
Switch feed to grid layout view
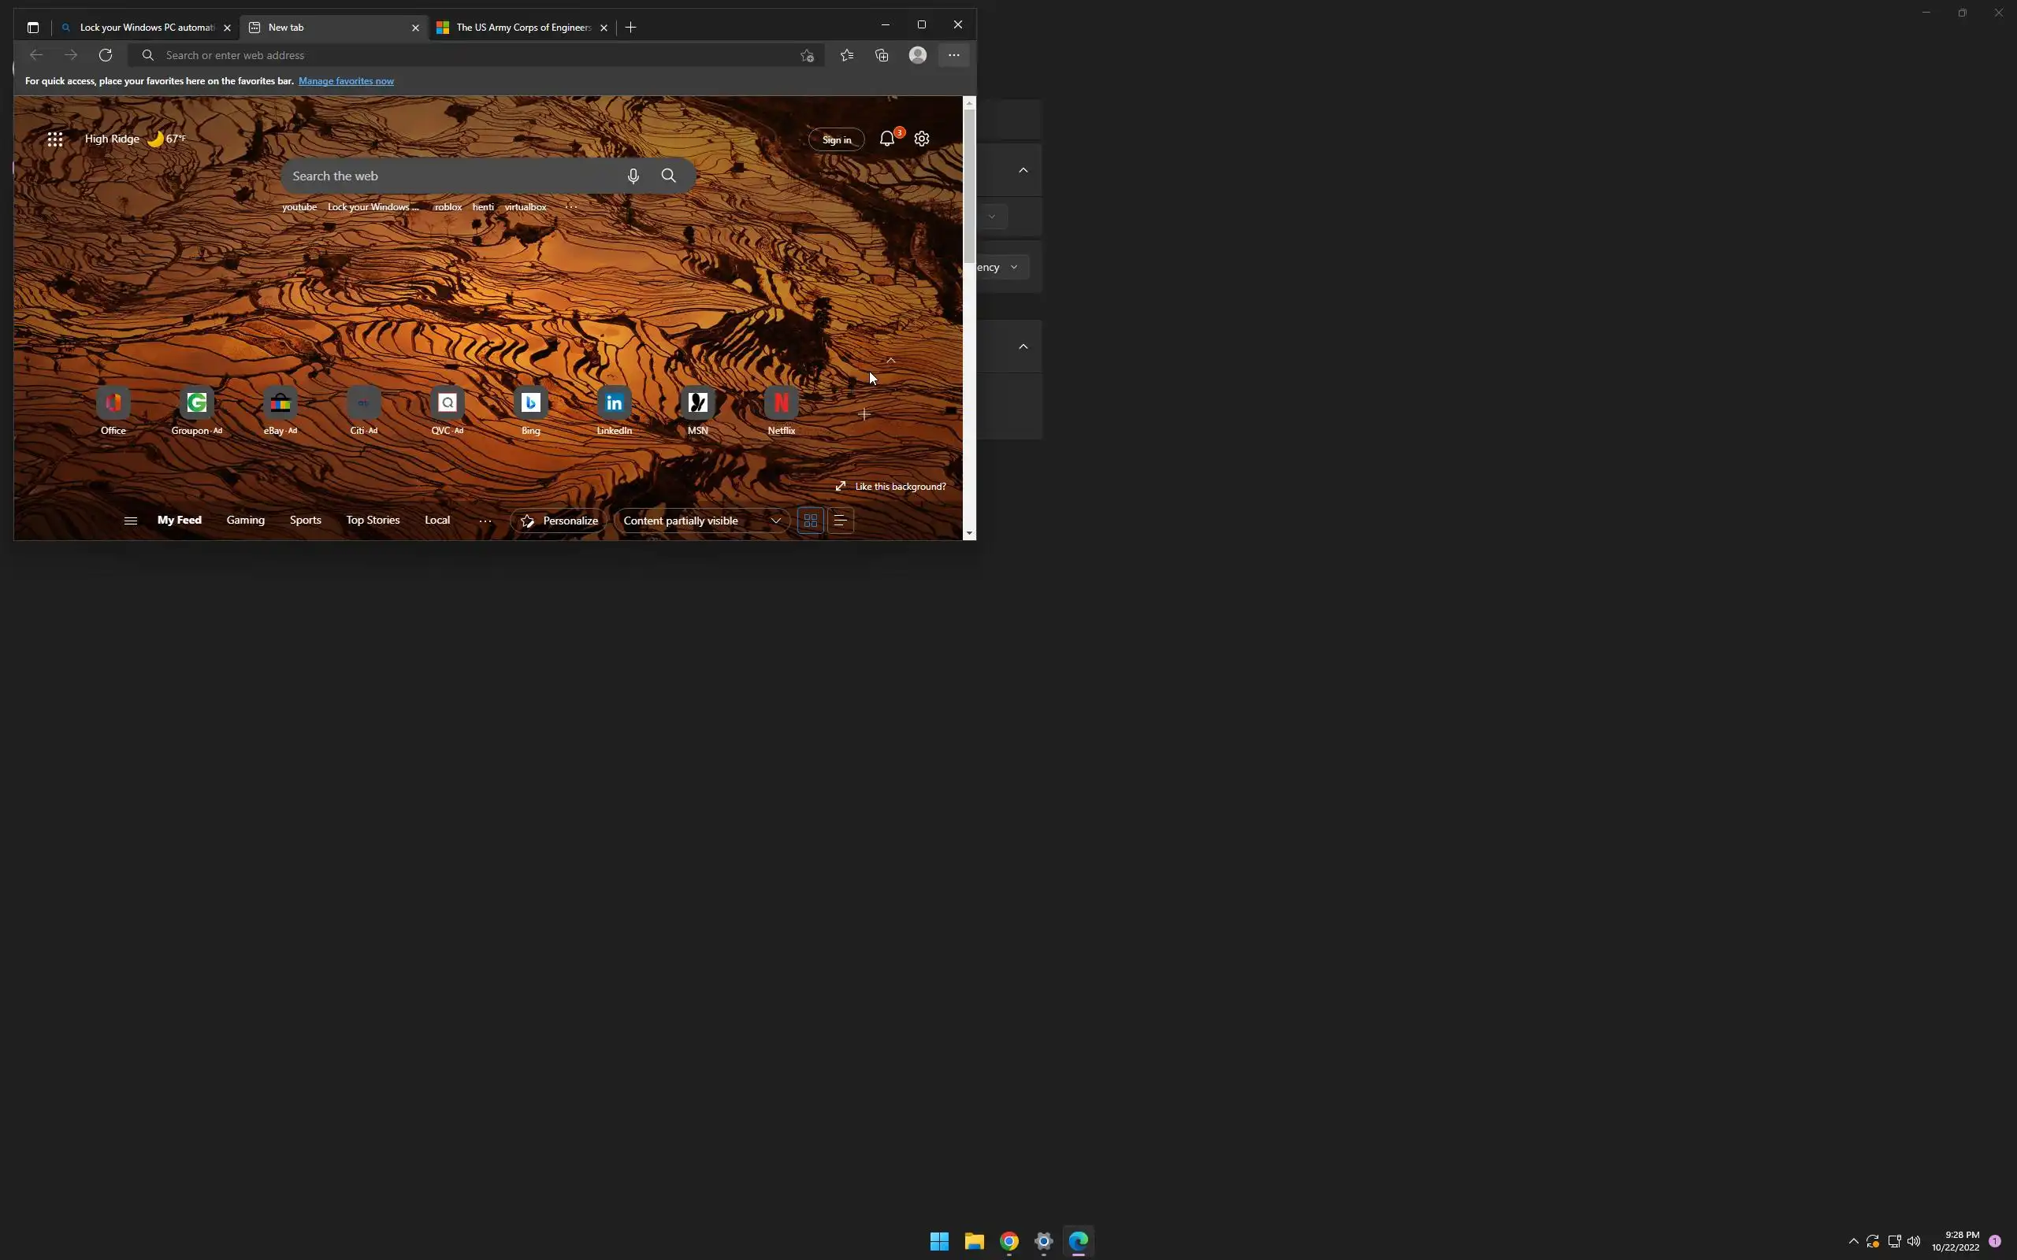tap(810, 521)
